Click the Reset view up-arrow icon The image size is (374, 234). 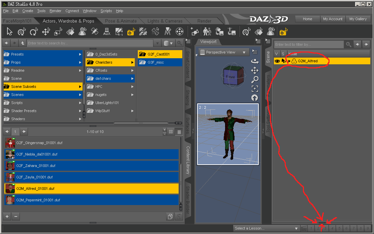point(255,98)
